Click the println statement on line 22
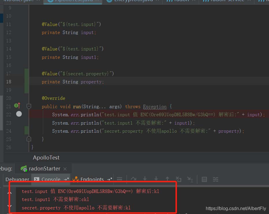Screen dimensions: 269x214 coord(158,114)
